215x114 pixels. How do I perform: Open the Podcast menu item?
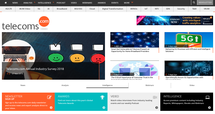pos(61,3)
